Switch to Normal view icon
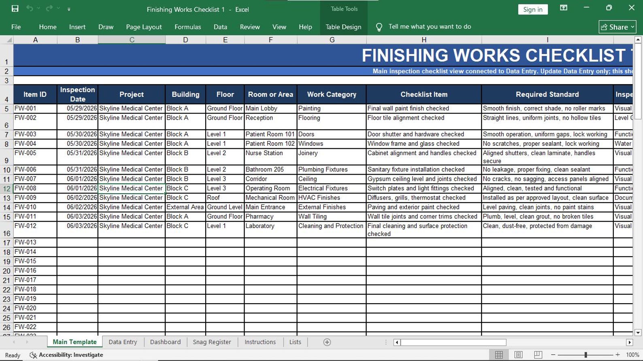Viewport: 643px width, 361px height. click(x=499, y=355)
